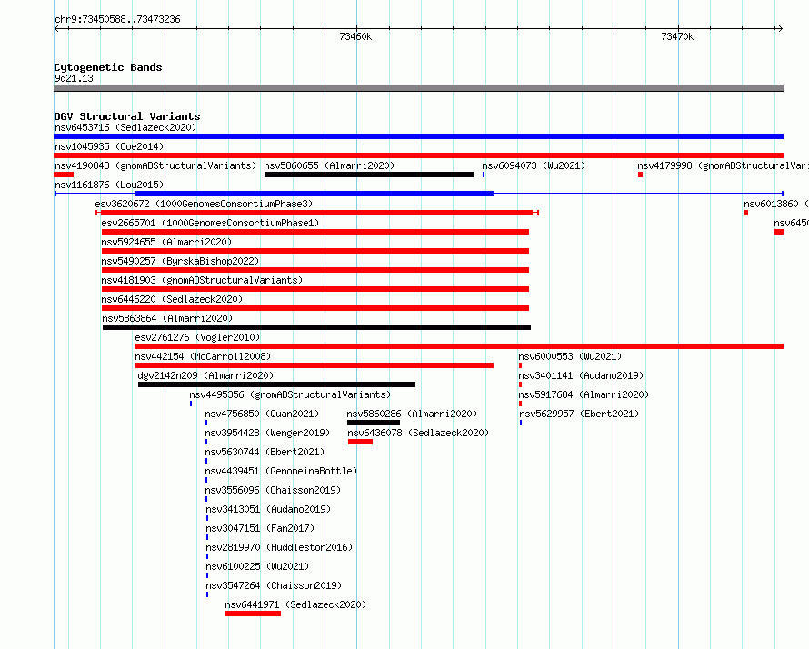This screenshot has width=809, height=649.
Task: Open the nsv4439451 (GenomeinaBottle) label
Action: click(281, 471)
